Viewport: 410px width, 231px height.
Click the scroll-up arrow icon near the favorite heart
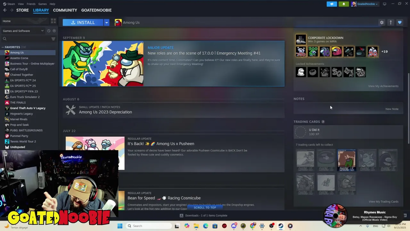click(390, 22)
